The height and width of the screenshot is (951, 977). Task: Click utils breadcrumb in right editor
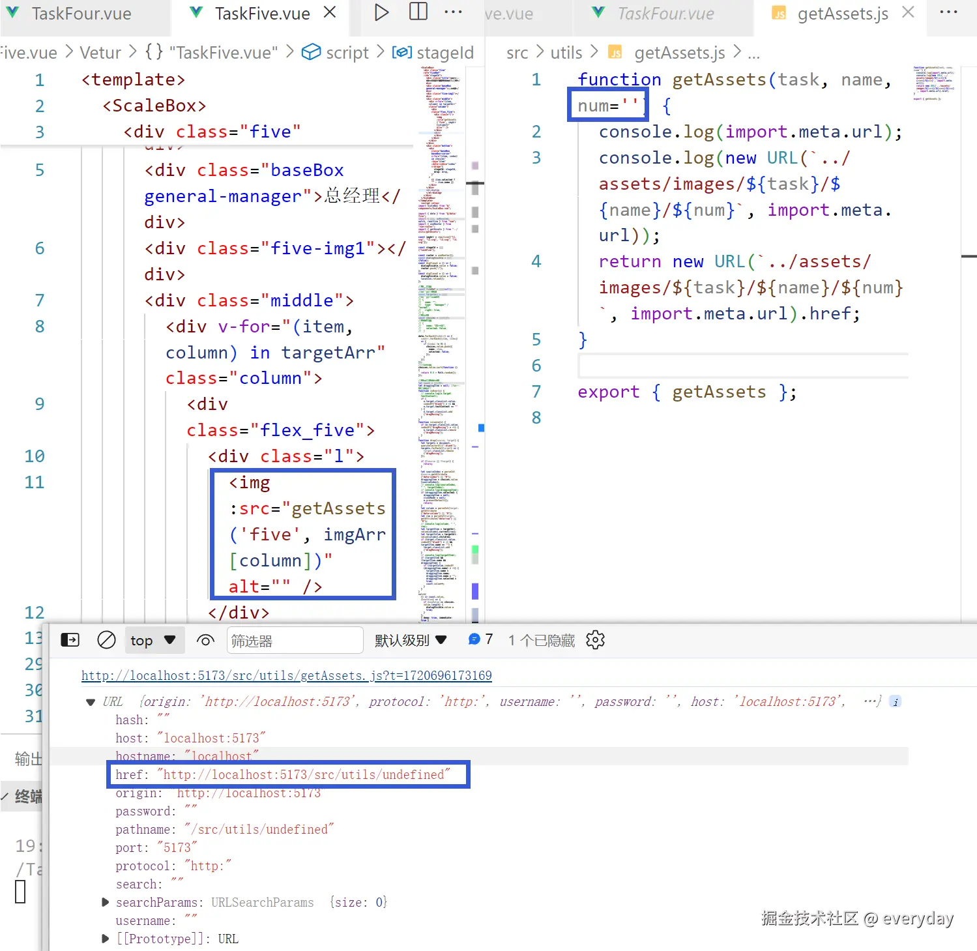point(566,53)
